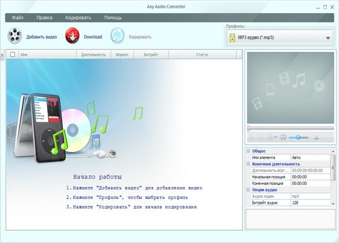The height and width of the screenshot is (243, 339).
Task: Click the scissors clip icon
Action: pos(316,137)
